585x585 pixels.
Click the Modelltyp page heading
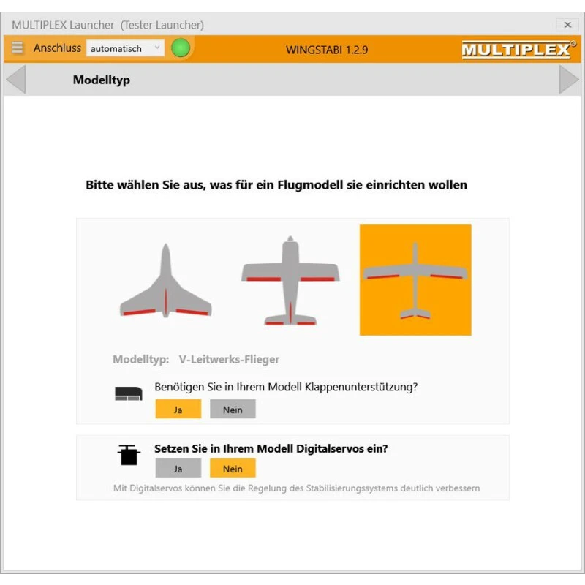point(102,80)
